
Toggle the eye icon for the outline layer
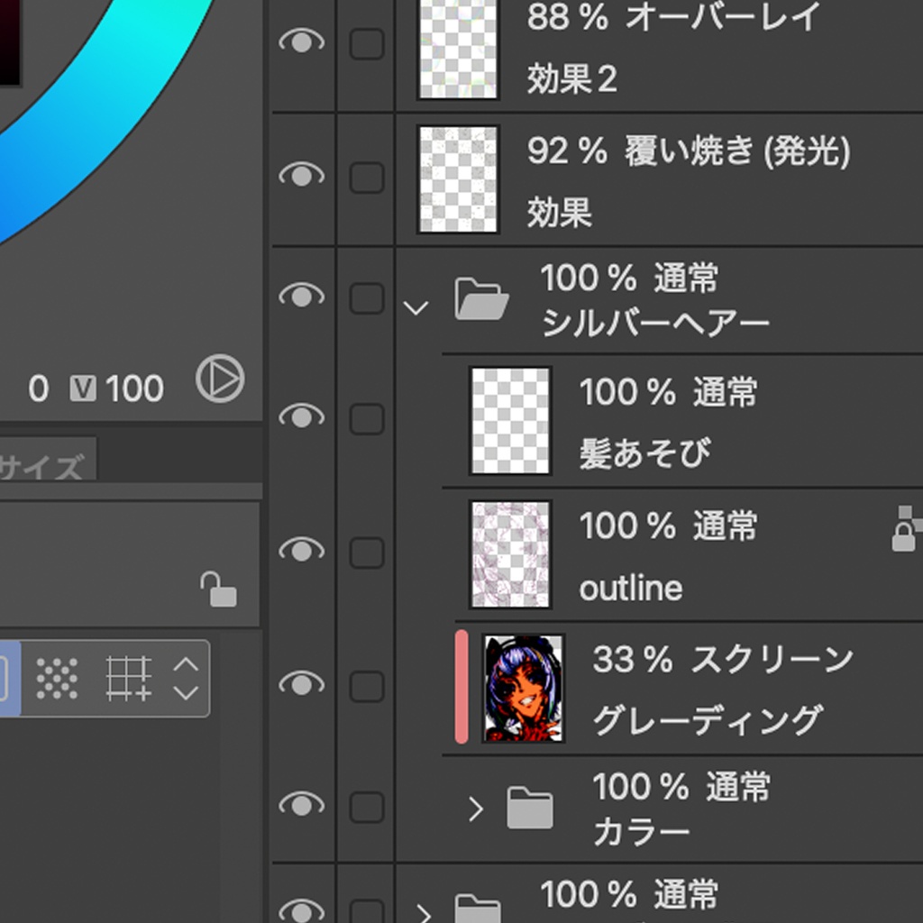(x=301, y=550)
